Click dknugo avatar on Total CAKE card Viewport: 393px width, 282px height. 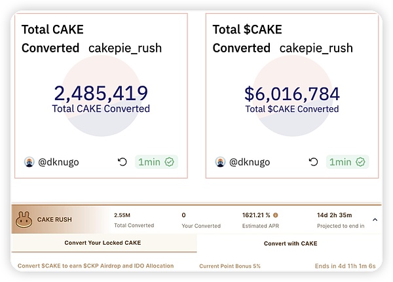(29, 162)
